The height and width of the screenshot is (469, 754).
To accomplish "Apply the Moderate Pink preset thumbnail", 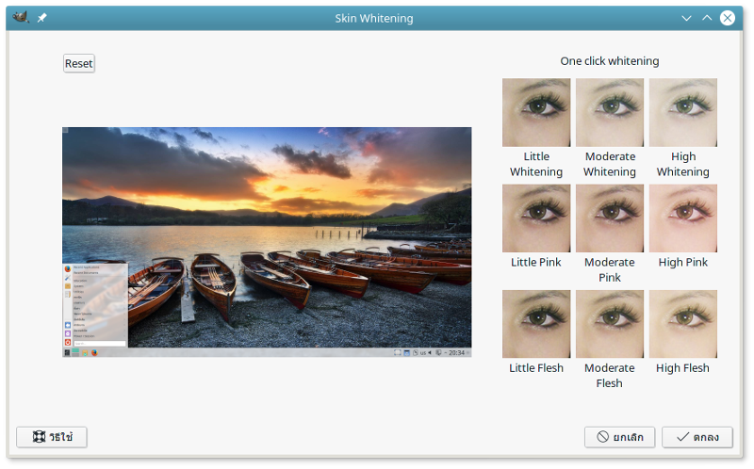I will pos(610,218).
